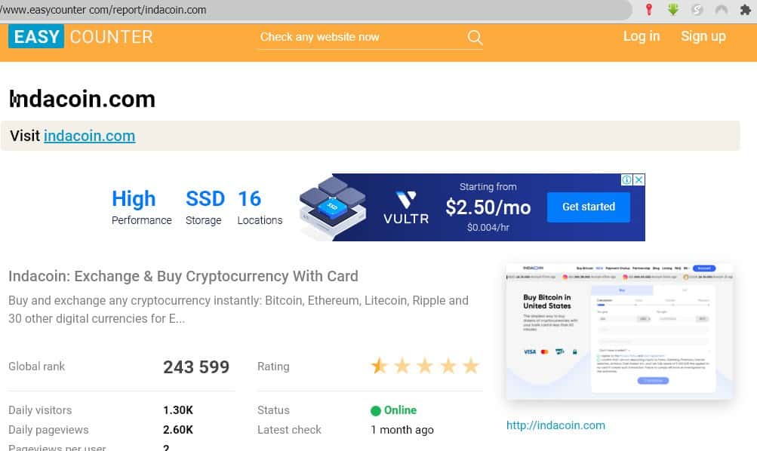Click the green download arrow extension icon
The height and width of the screenshot is (451, 757).
tap(672, 10)
